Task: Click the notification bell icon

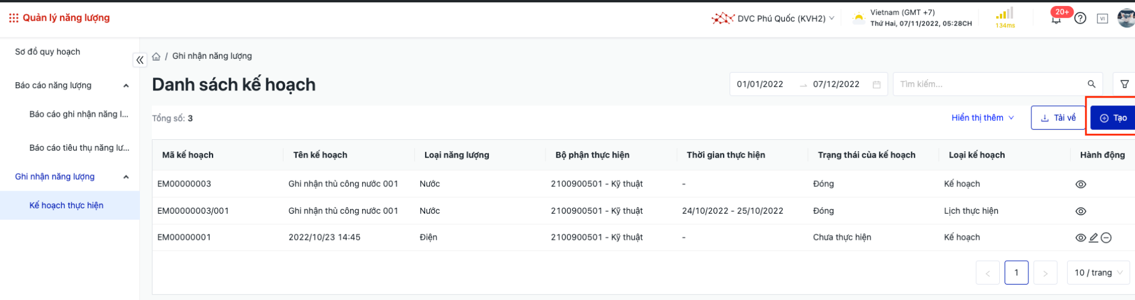Action: pyautogui.click(x=1056, y=19)
